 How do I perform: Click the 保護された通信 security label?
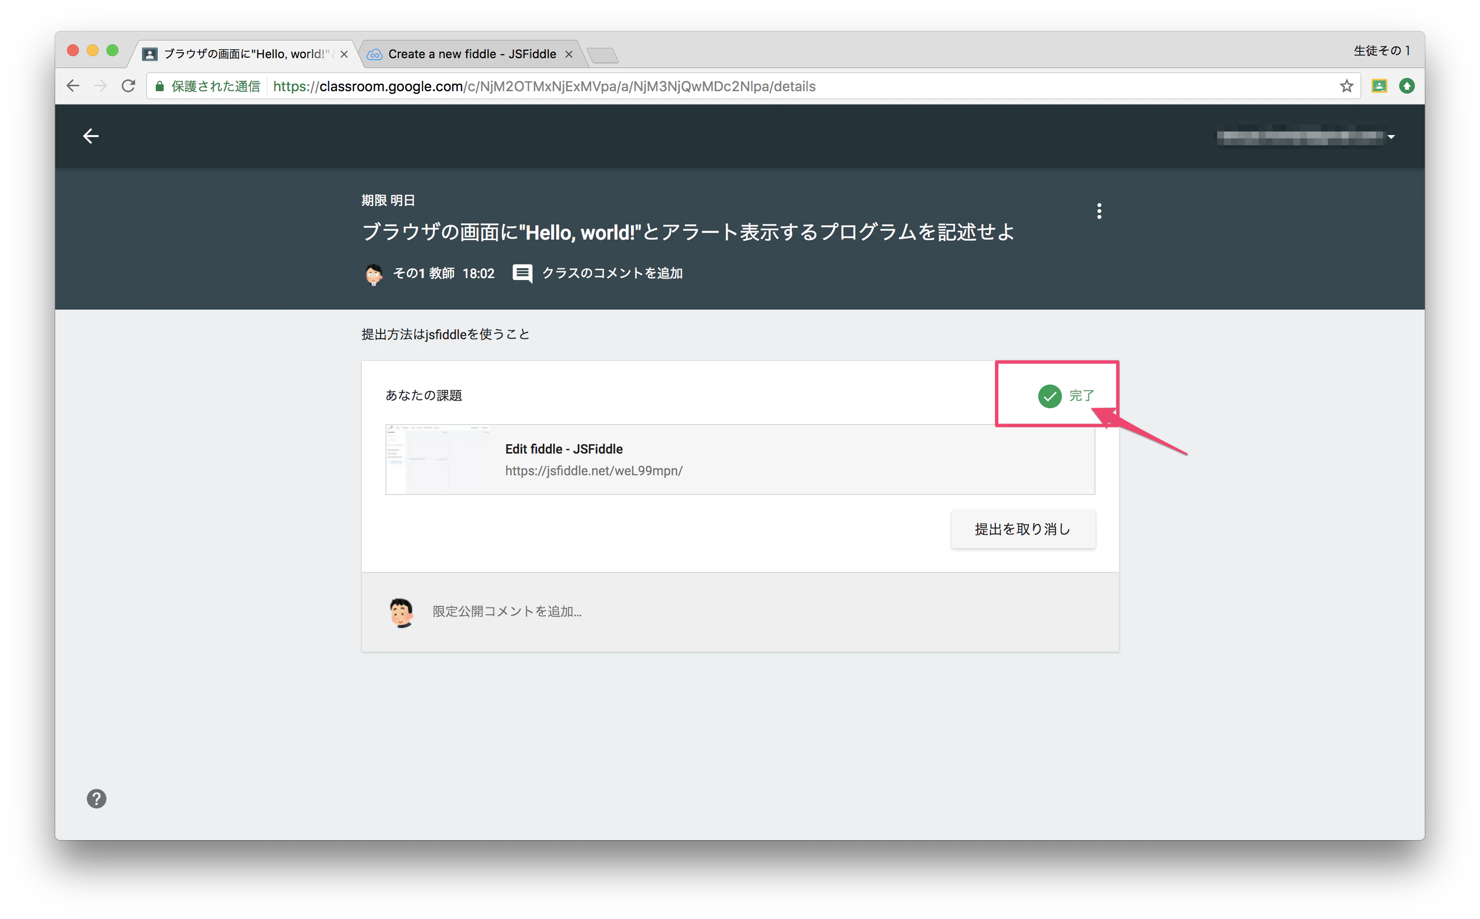coord(215,86)
